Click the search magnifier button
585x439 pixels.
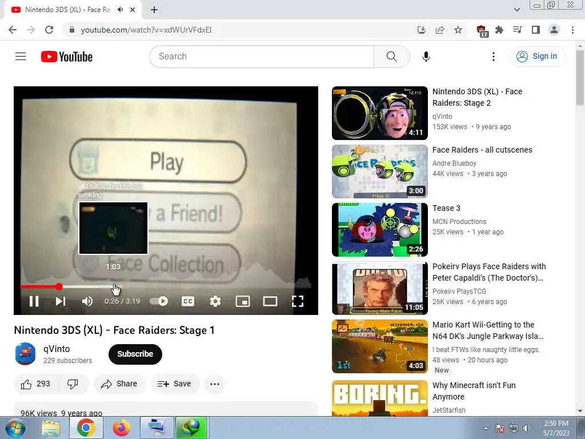pyautogui.click(x=391, y=57)
